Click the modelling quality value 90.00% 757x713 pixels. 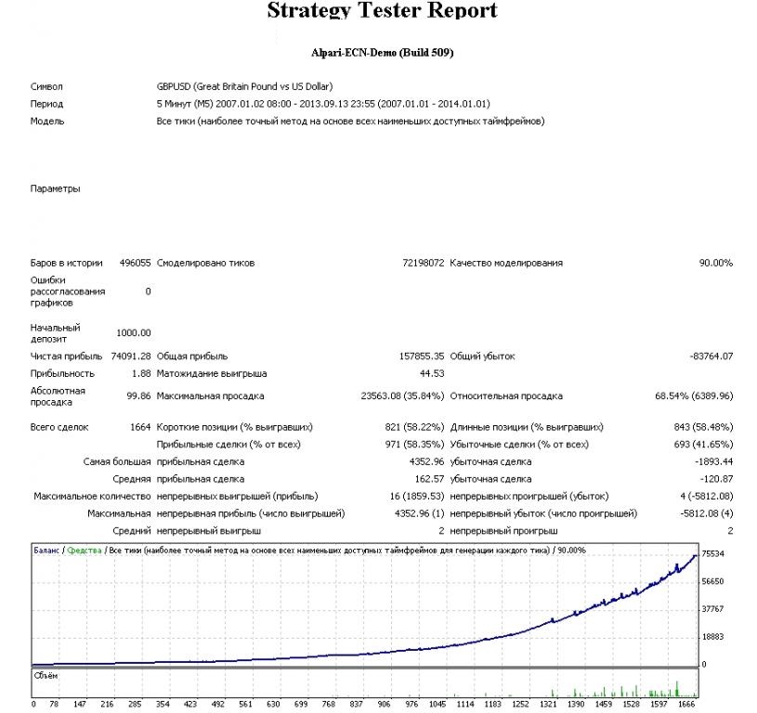point(716,263)
